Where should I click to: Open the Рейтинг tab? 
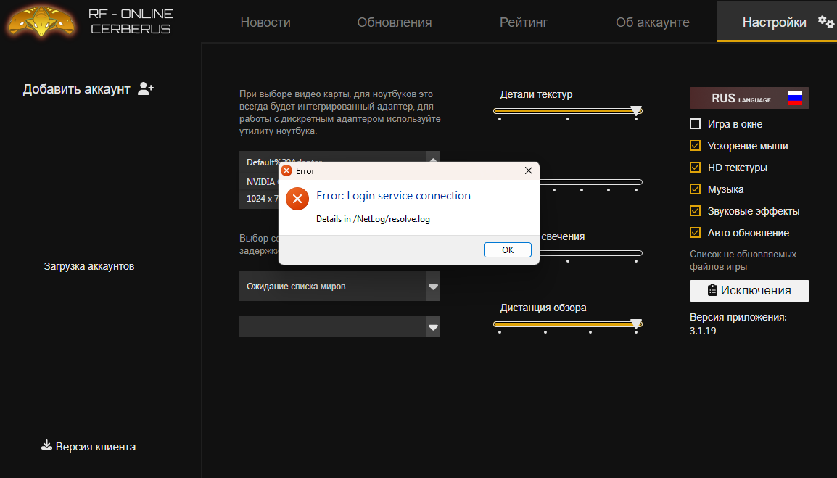pos(523,22)
